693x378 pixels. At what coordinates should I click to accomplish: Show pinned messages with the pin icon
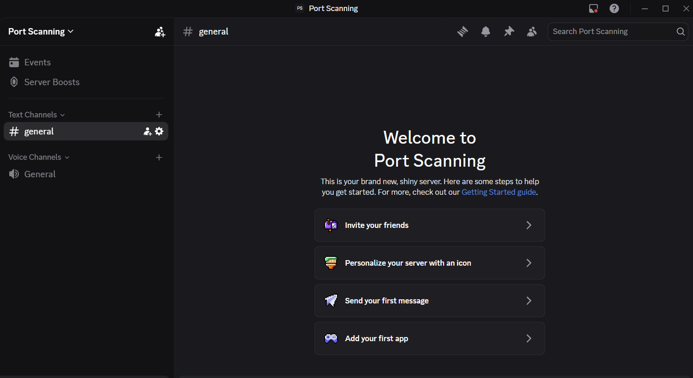pyautogui.click(x=509, y=31)
